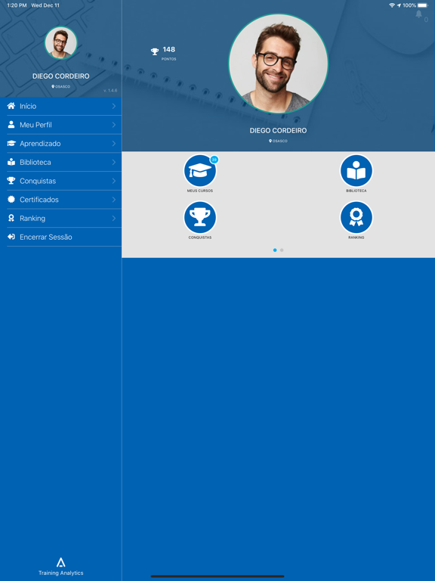The image size is (435, 581).
Task: Tap the v. 1.4.6 version text
Action: pyautogui.click(x=110, y=91)
